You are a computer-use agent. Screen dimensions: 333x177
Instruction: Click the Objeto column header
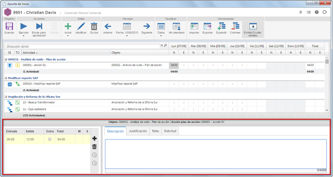139,53
